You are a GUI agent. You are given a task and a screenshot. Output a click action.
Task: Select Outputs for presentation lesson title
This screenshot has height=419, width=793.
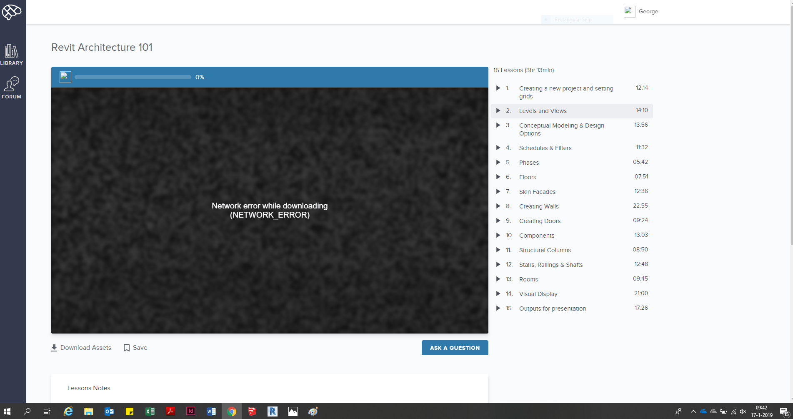click(x=552, y=309)
